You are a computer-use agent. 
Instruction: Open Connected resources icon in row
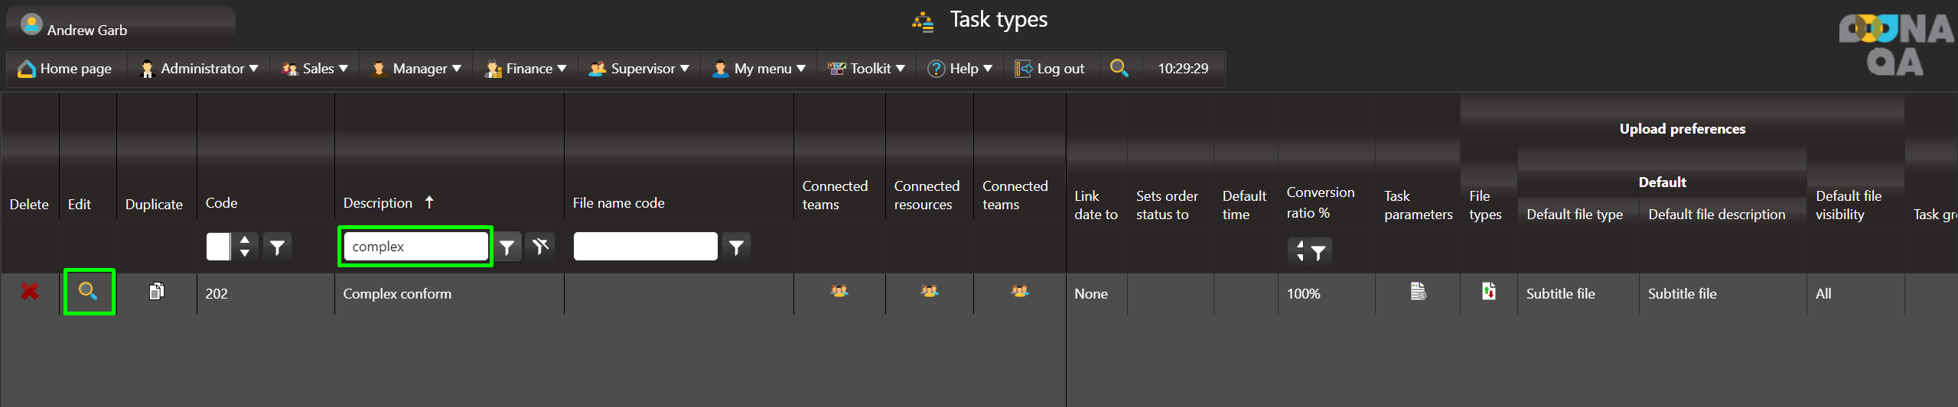(x=929, y=292)
